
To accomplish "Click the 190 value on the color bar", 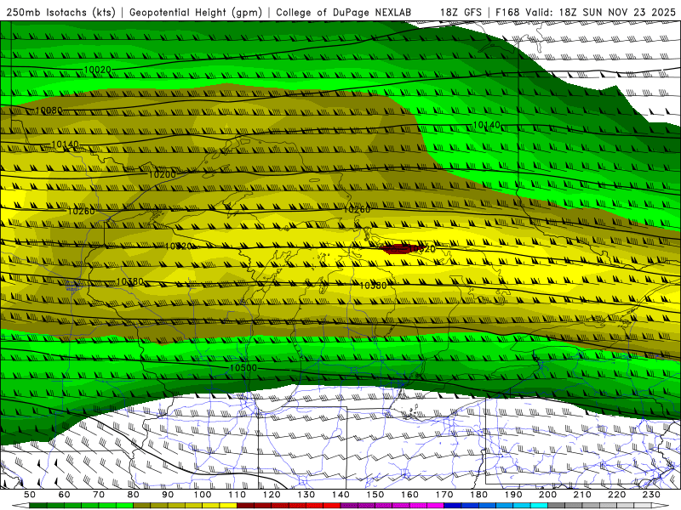I will click(x=513, y=495).
